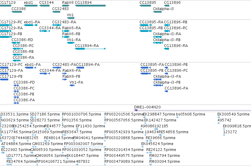Click the CG3386-PD protein label
Screen dimensions: 251x166
[24, 82]
